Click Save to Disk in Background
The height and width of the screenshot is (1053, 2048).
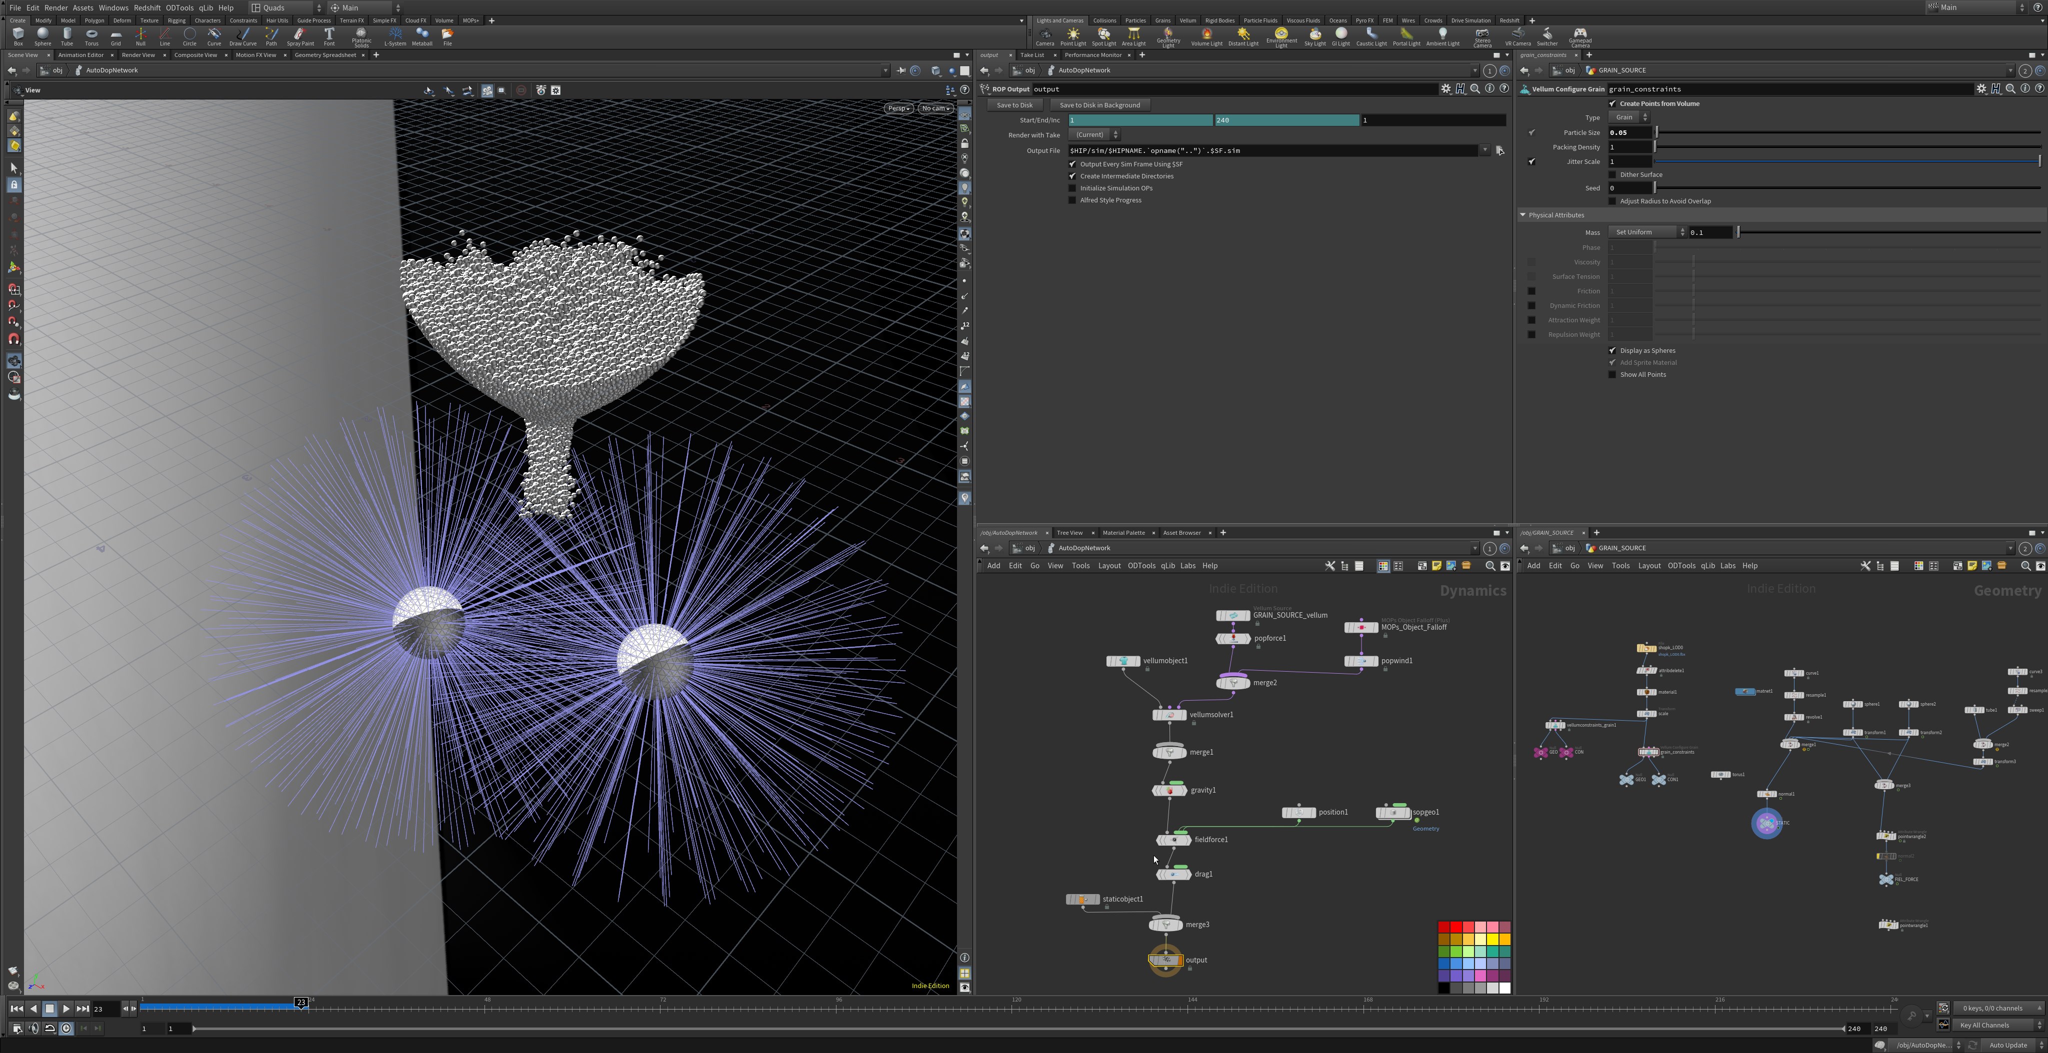[1099, 105]
